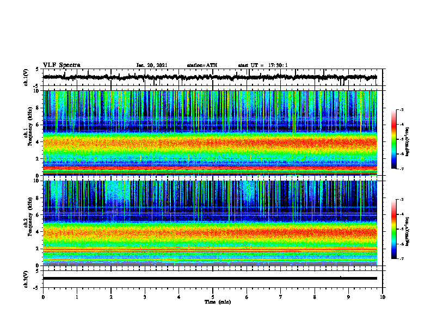Viewport: 431px width, 333px height.
Task: Click the "4" tick label on Time axis
Action: (x=179, y=297)
